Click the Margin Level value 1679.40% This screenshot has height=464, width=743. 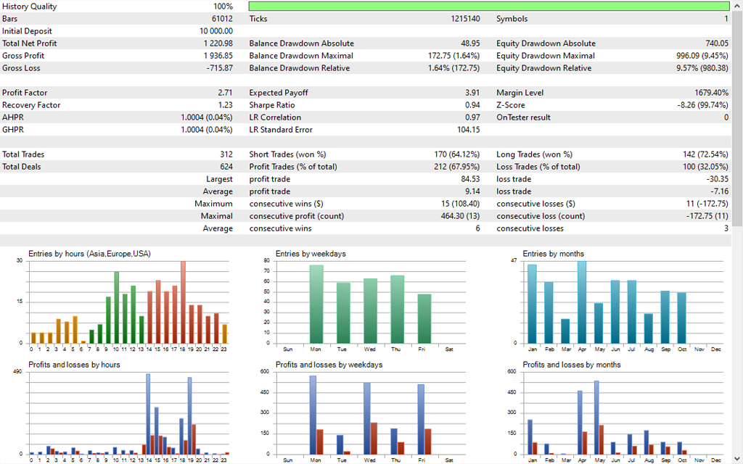pyautogui.click(x=711, y=93)
